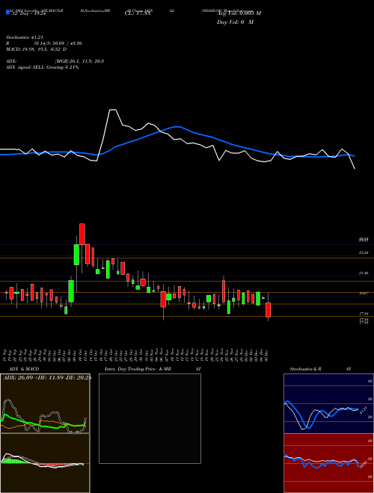This screenshot has width=374, height=493.
Task: Click the RSI 14/5 readout ending in 48.86
Action: pos(44,43)
